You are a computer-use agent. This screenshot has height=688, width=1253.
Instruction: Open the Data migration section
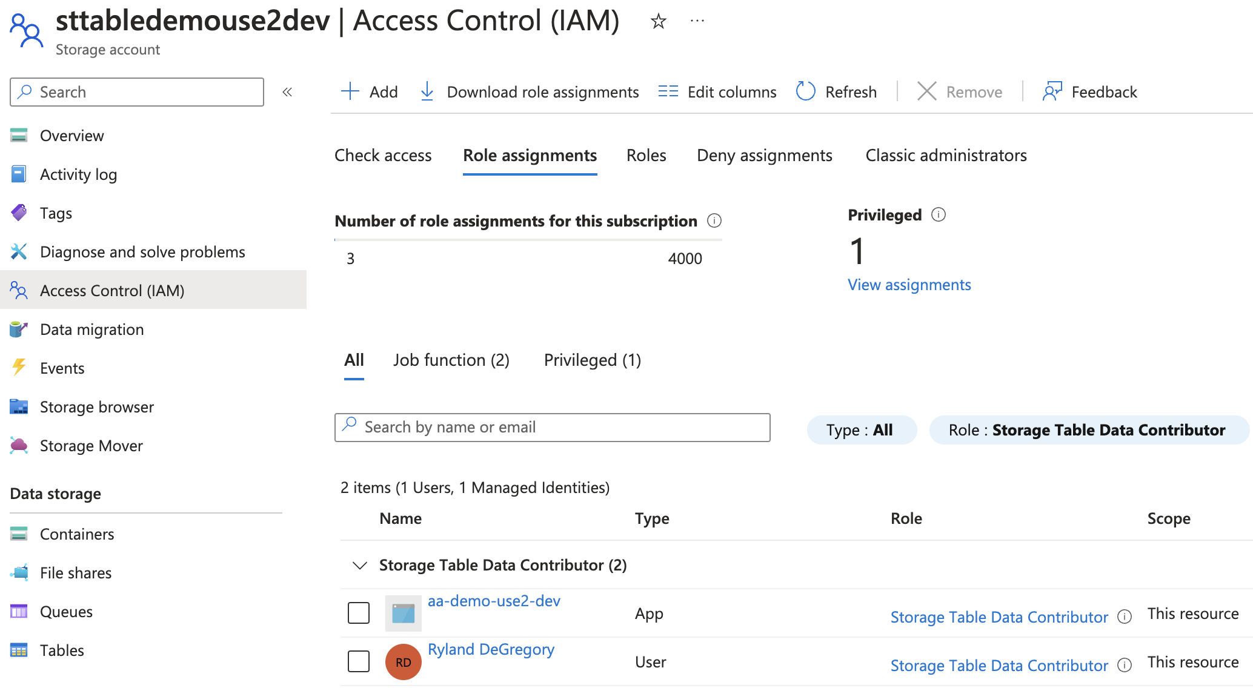coord(92,329)
